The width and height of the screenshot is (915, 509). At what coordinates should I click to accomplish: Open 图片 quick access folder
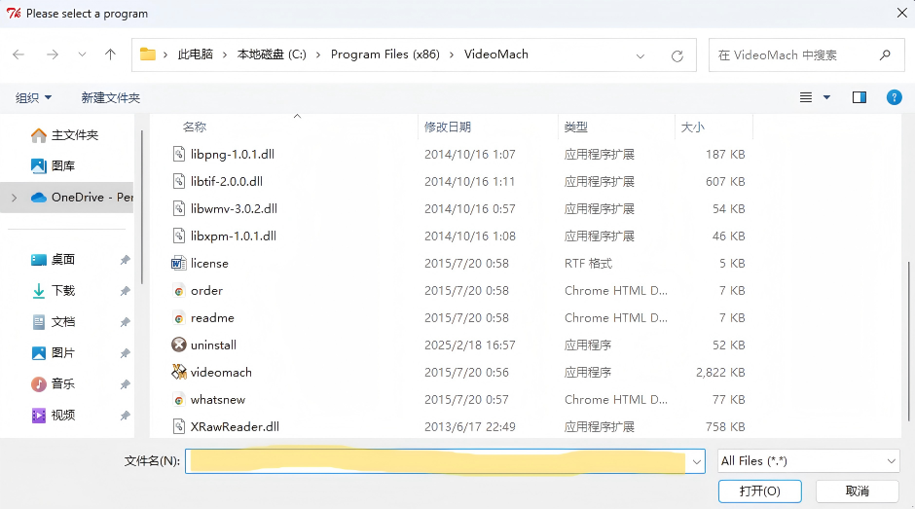pyautogui.click(x=53, y=352)
